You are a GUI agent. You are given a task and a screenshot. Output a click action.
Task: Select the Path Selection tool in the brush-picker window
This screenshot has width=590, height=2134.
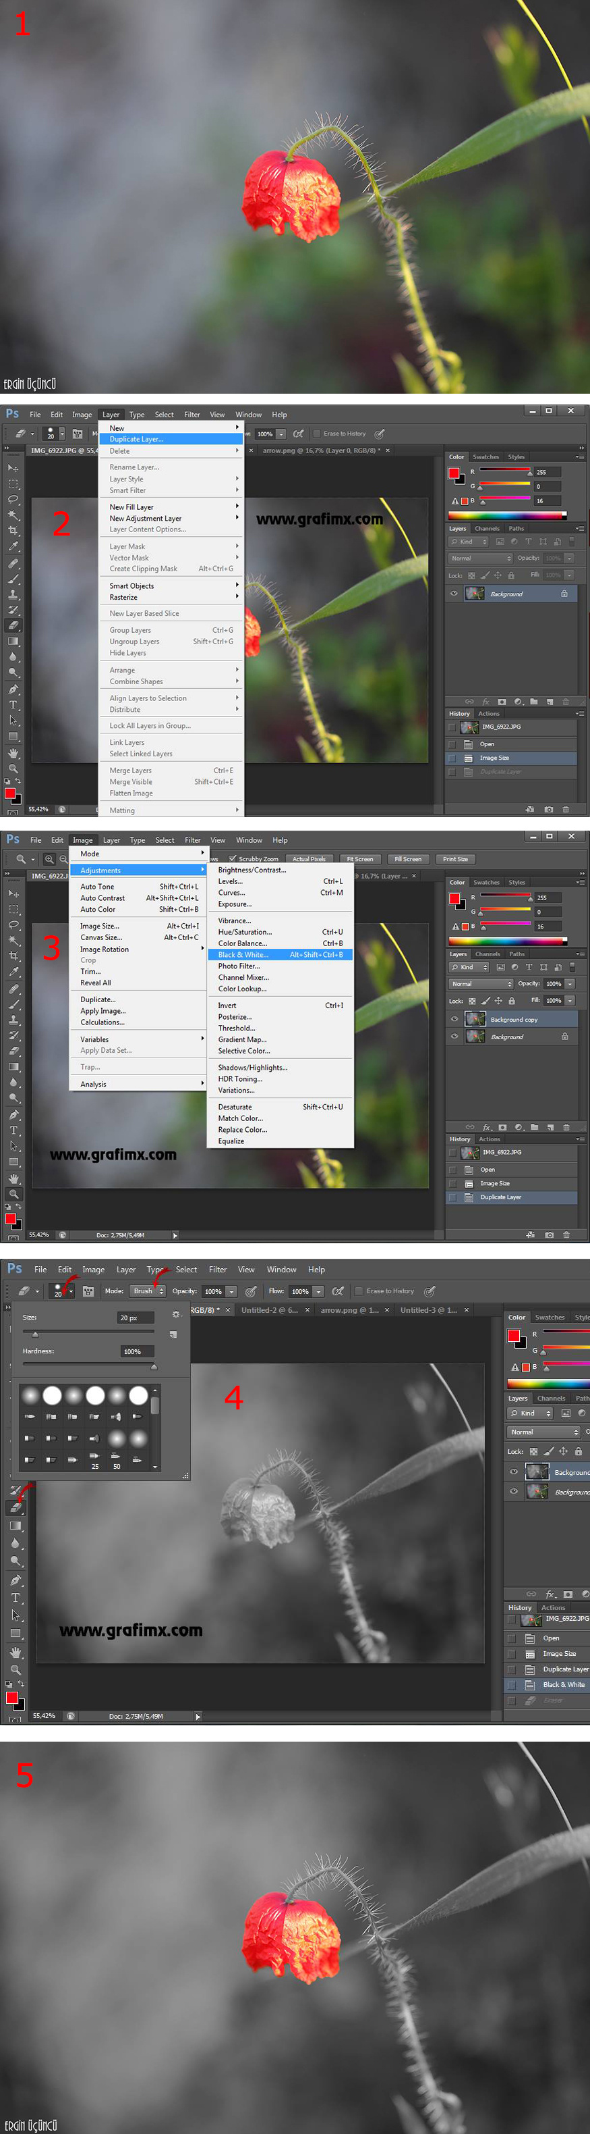16,1615
